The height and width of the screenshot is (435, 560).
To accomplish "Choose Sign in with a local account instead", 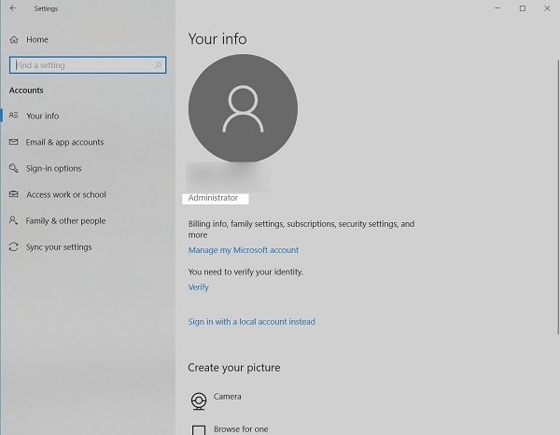I will [x=251, y=322].
